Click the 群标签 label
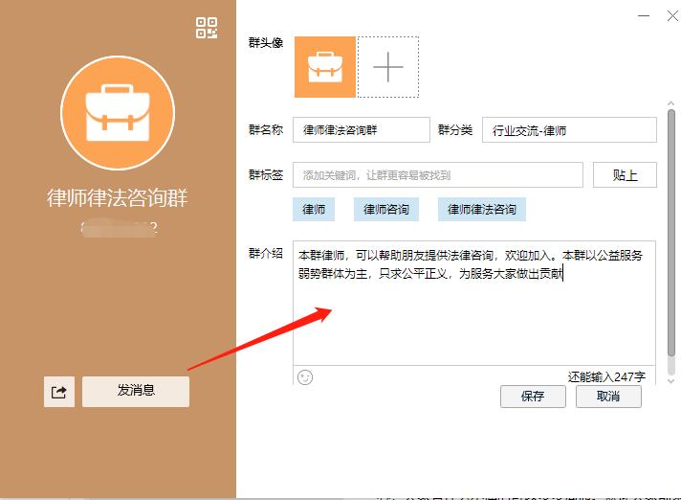This screenshot has width=681, height=500. (266, 174)
